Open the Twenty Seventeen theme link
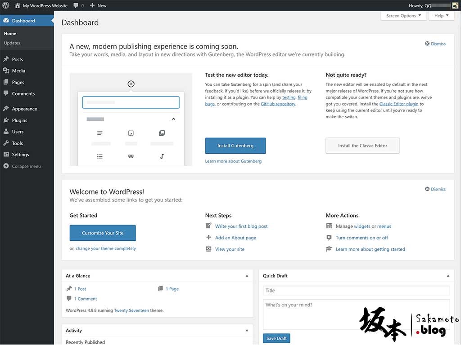The height and width of the screenshot is (345, 461). tap(131, 310)
